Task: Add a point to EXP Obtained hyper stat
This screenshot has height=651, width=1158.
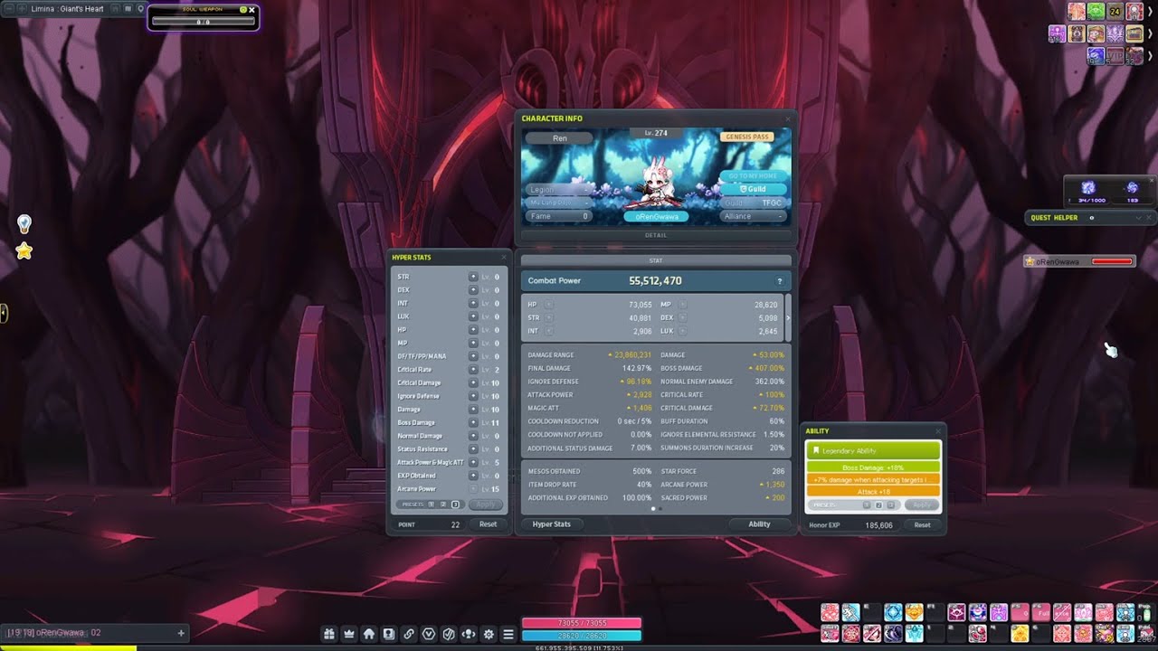Action: [473, 476]
